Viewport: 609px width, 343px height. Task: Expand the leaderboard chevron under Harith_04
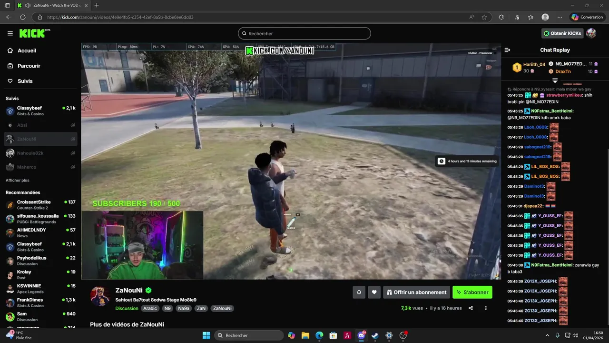pyautogui.click(x=555, y=81)
